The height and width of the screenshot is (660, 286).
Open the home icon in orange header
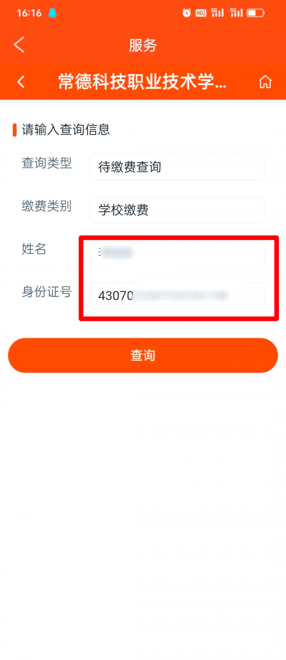pyautogui.click(x=265, y=82)
